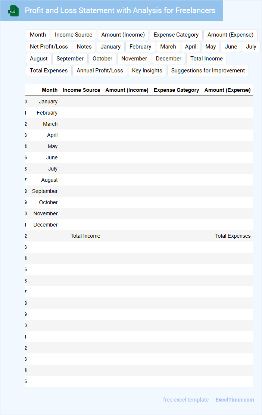Click the page title heading text
The image size is (262, 415).
point(120,10)
